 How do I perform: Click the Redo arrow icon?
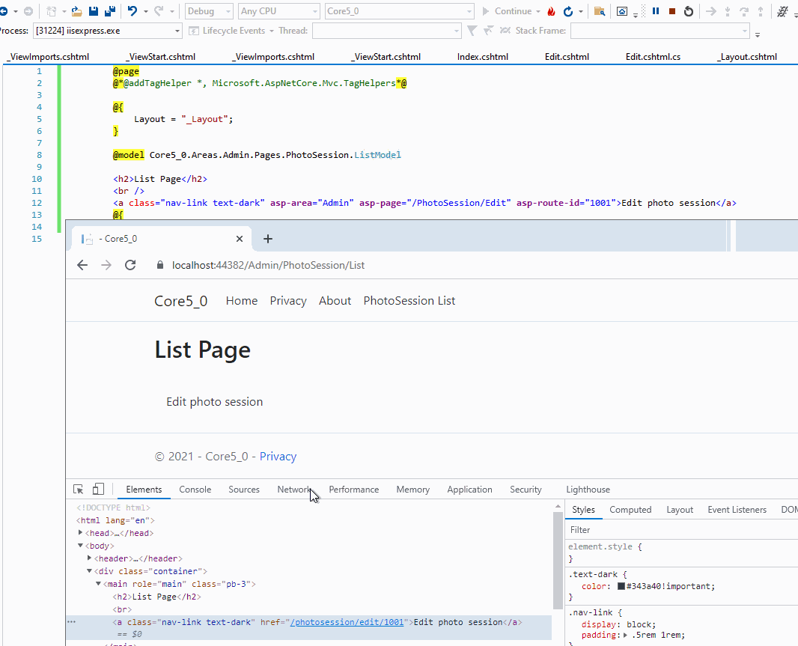click(159, 11)
